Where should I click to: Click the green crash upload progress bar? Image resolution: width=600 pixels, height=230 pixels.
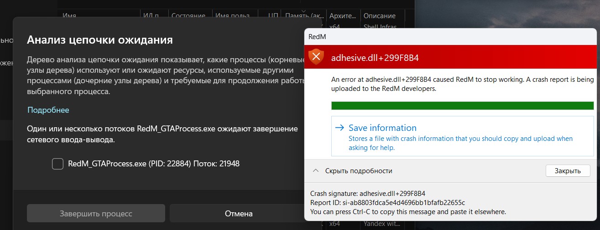[462, 105]
